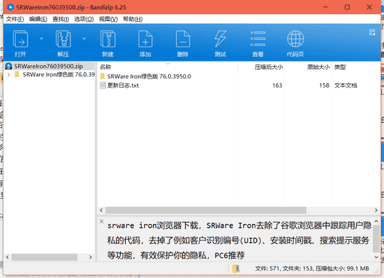Open the Extract button dropdown arrow
The height and width of the screenshot is (278, 384).
click(x=84, y=38)
